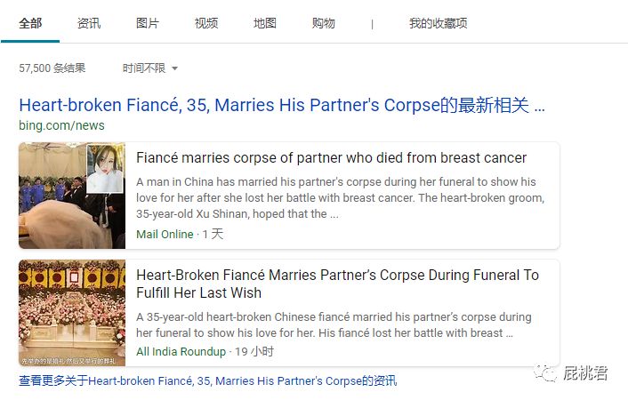
Task: Open 'Fiancé marries corpse of partner' article
Action: pos(331,157)
